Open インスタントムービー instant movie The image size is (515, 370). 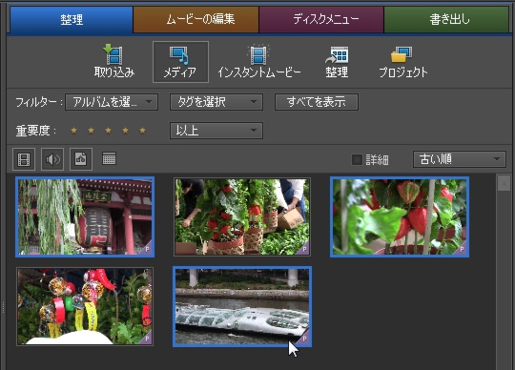pos(259,62)
